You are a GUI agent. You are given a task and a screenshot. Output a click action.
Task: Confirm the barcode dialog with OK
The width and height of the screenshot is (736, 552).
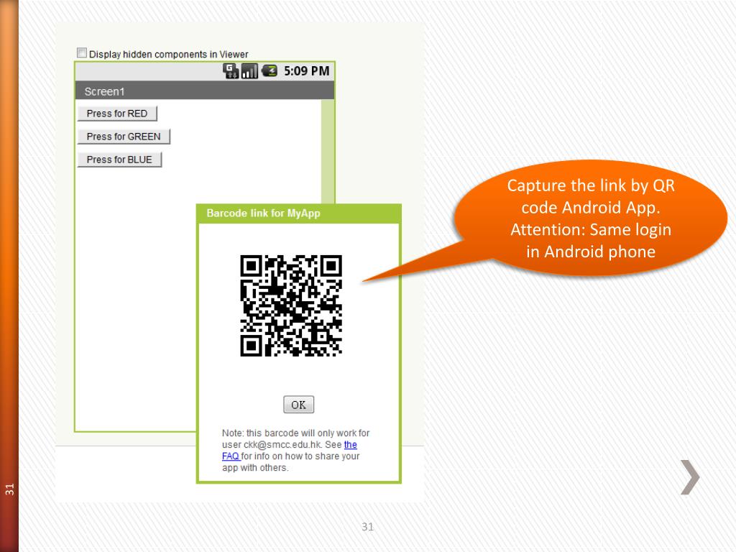(x=298, y=405)
